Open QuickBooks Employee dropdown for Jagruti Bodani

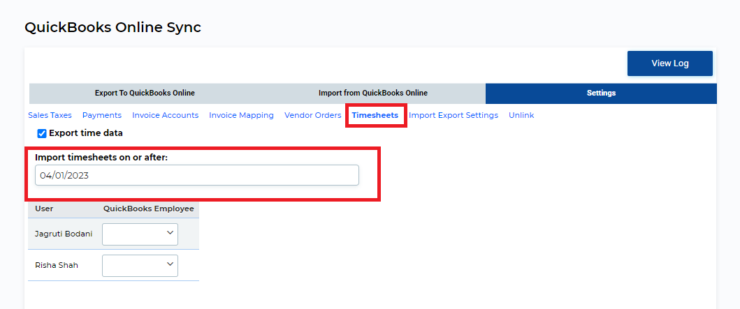[x=140, y=234]
